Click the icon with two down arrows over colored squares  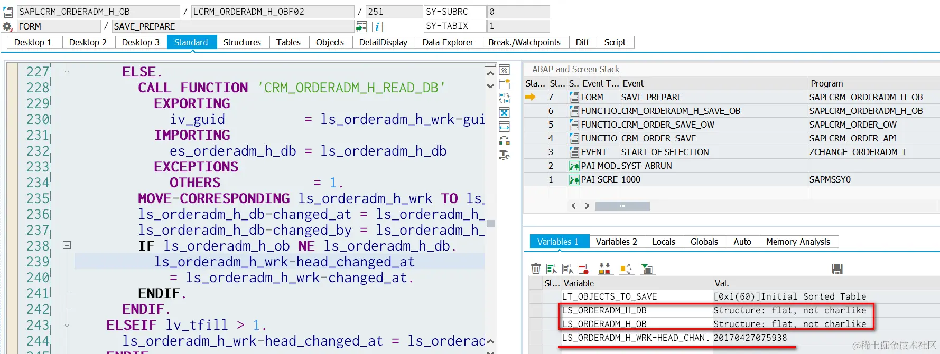tap(604, 269)
